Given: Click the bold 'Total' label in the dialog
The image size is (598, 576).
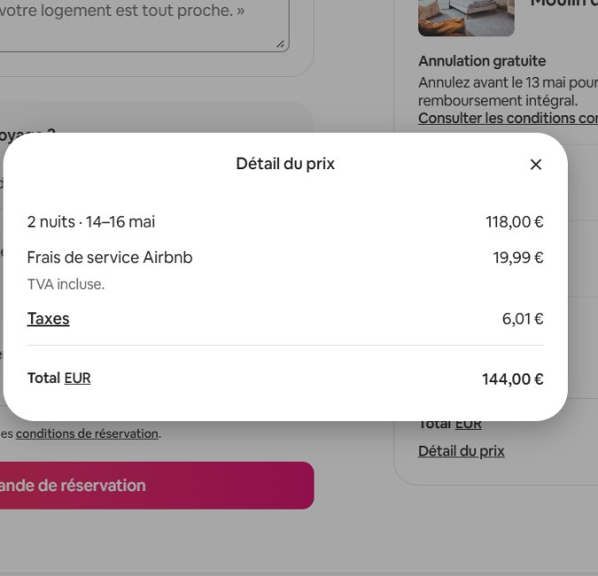Looking at the screenshot, I should pos(43,378).
